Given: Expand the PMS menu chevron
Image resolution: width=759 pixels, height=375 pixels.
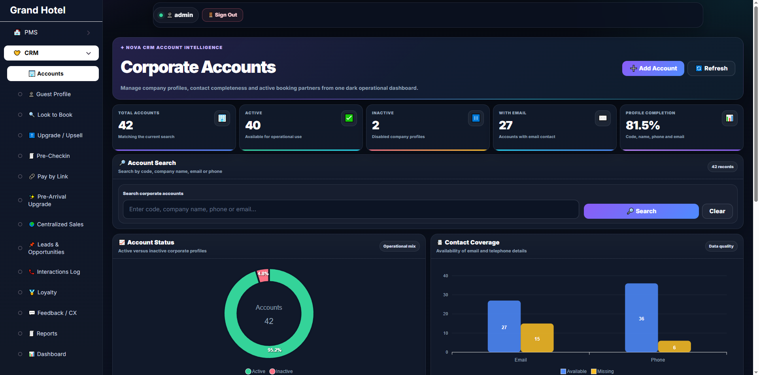Looking at the screenshot, I should 89,33.
